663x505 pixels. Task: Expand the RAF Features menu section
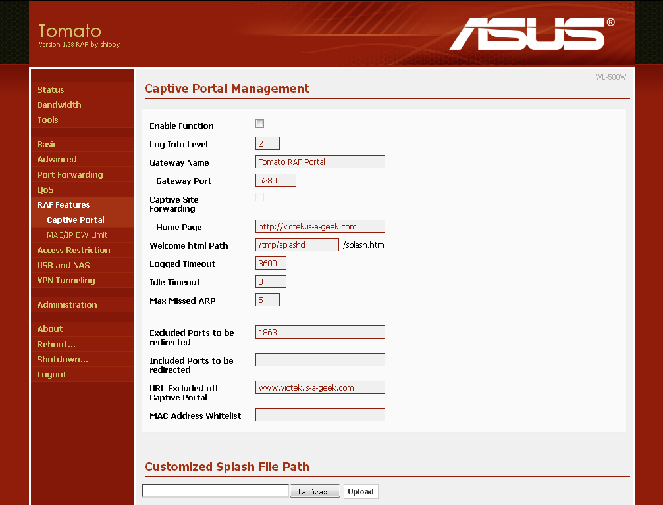coord(63,205)
